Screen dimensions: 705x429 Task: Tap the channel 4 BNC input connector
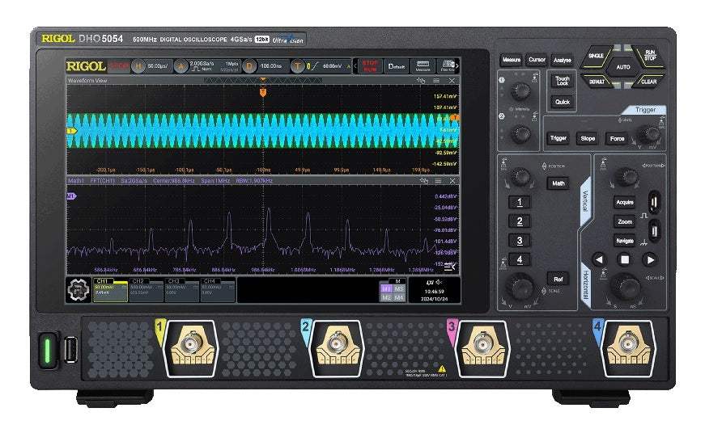pyautogui.click(x=628, y=345)
